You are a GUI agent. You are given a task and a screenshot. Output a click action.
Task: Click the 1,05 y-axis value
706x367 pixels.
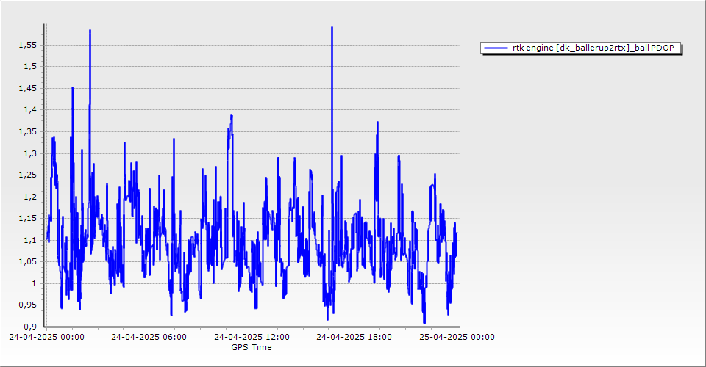click(27, 262)
